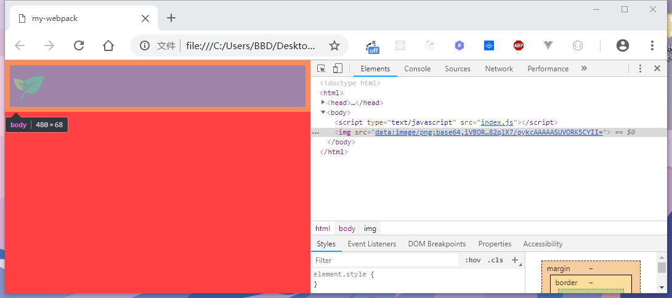Click the leaf image on the page
Viewport: 672px width, 298px height.
click(x=29, y=87)
